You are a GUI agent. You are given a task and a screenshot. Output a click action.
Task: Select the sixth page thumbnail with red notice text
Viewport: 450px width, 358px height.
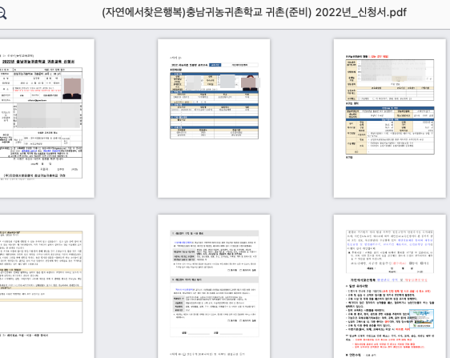click(390, 286)
